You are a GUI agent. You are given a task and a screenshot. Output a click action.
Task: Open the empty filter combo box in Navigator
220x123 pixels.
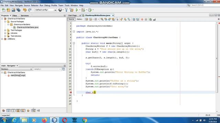tap(47, 69)
